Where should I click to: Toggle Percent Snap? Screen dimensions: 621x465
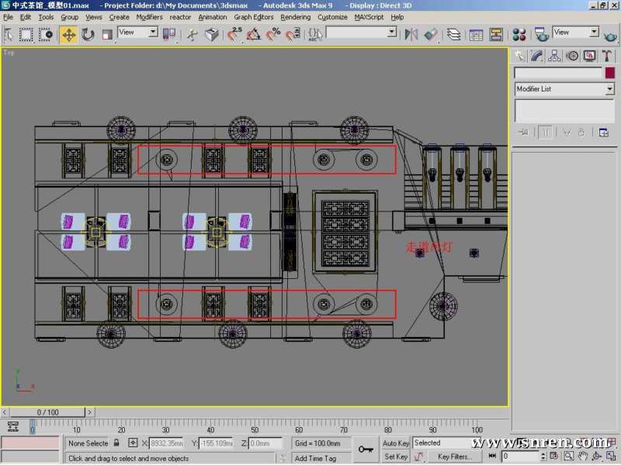tap(273, 35)
